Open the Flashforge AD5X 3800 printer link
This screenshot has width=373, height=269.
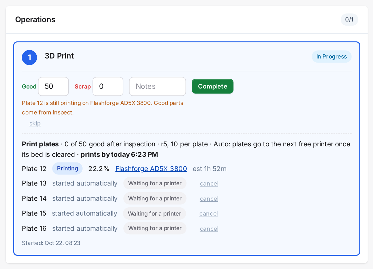(x=151, y=169)
